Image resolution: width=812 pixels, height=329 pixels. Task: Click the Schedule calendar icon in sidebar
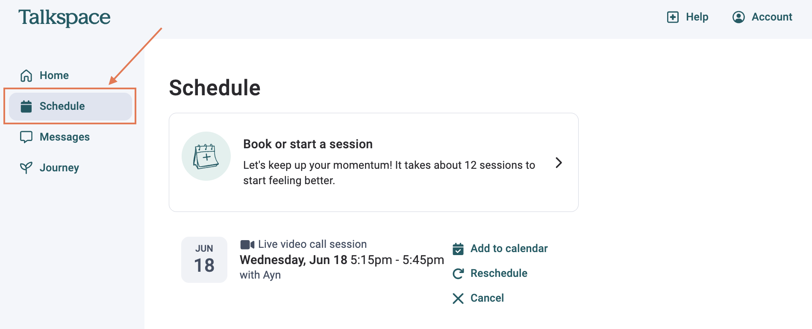tap(26, 106)
